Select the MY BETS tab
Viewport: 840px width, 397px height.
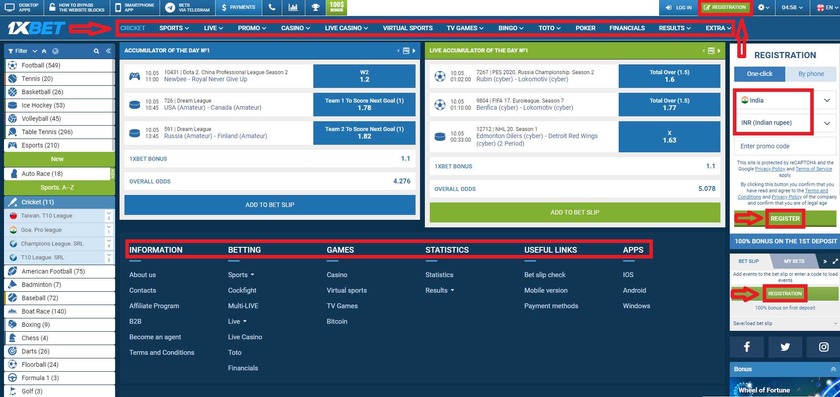click(x=794, y=261)
